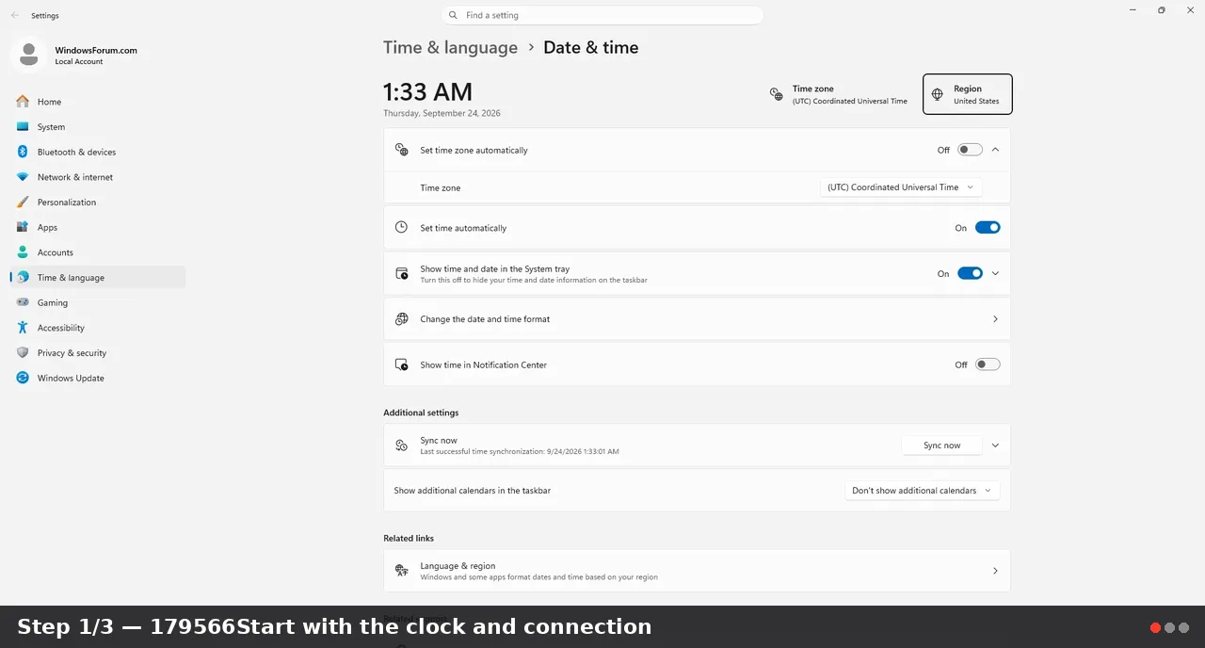The image size is (1205, 648).
Task: Click the user account avatar
Action: click(28, 55)
